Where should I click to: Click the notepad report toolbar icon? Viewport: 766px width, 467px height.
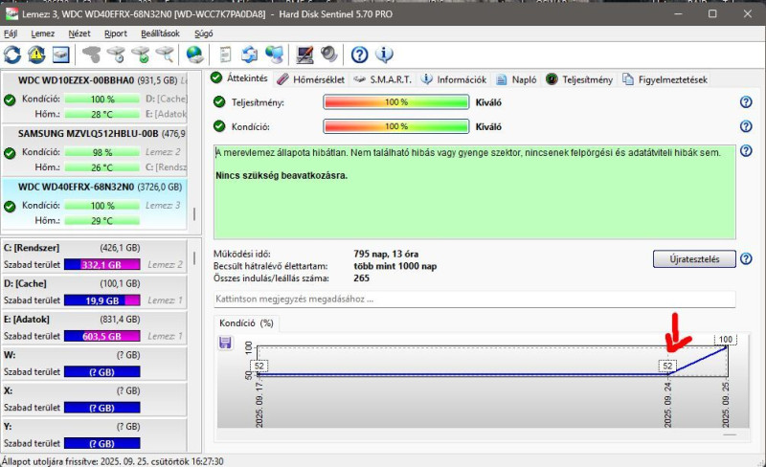coord(225,55)
